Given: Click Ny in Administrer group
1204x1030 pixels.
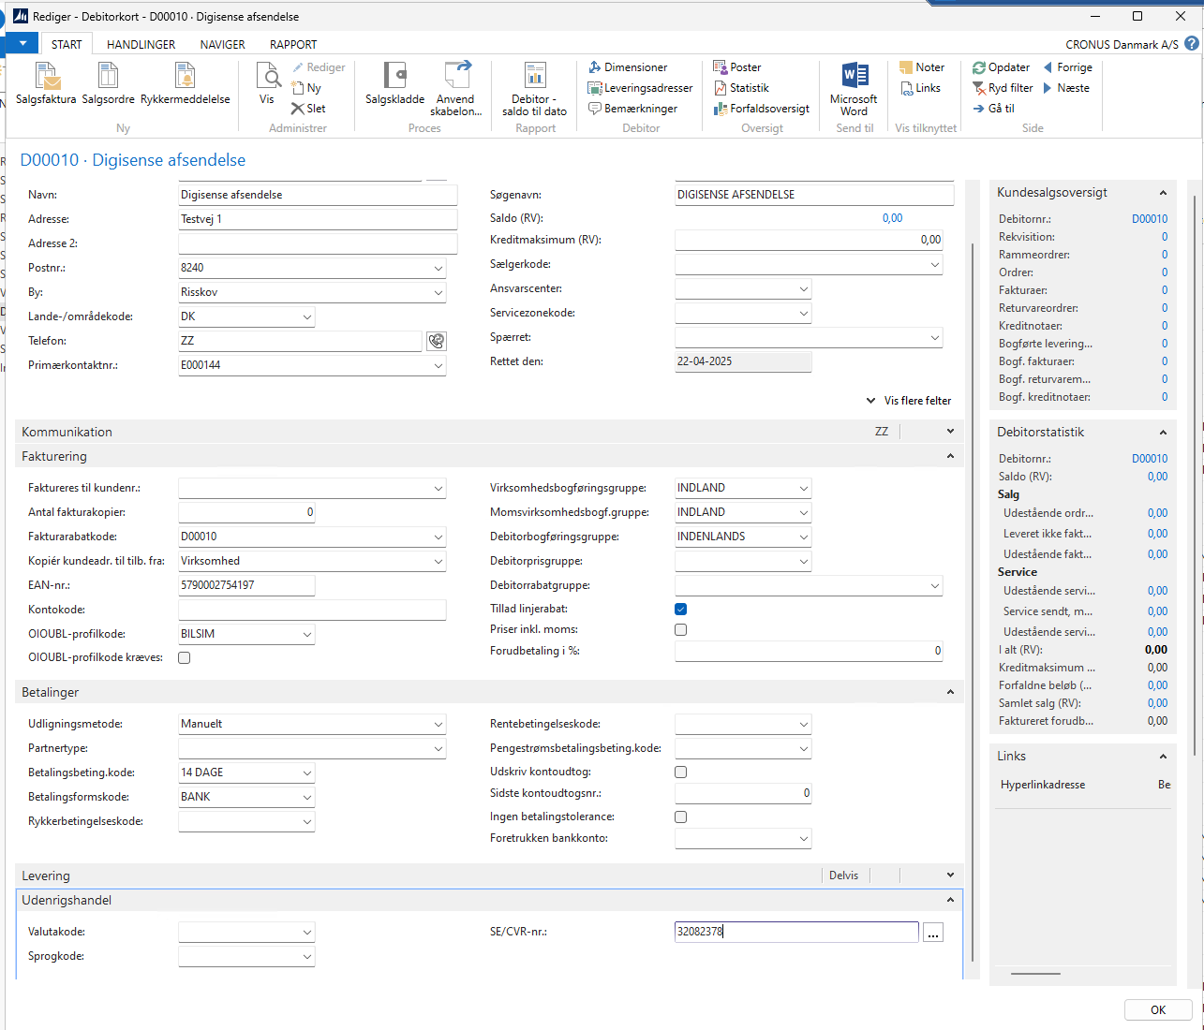Looking at the screenshot, I should click(306, 88).
